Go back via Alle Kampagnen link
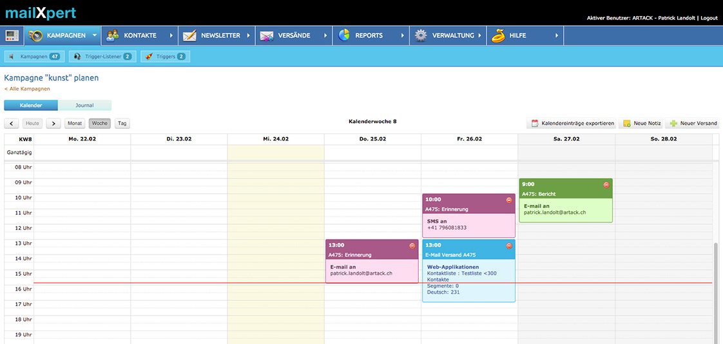This screenshot has height=344, width=723. [27, 88]
